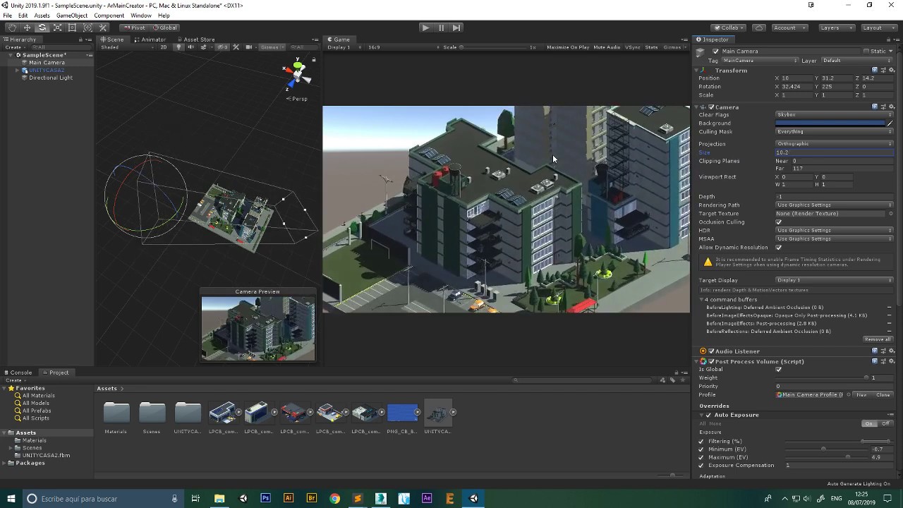This screenshot has height=508, width=903.
Task: Toggle Occlusion Culling checkbox
Action: [x=778, y=222]
